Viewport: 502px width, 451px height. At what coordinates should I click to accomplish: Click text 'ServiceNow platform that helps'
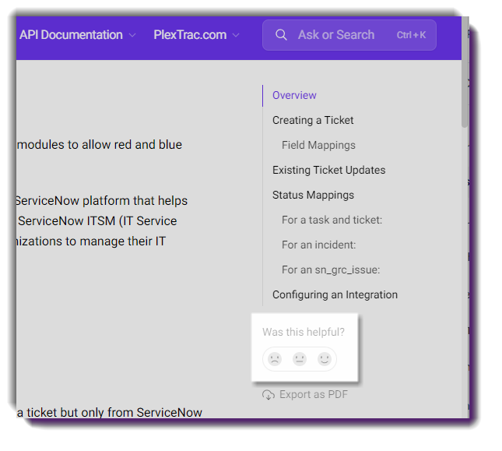(x=101, y=201)
